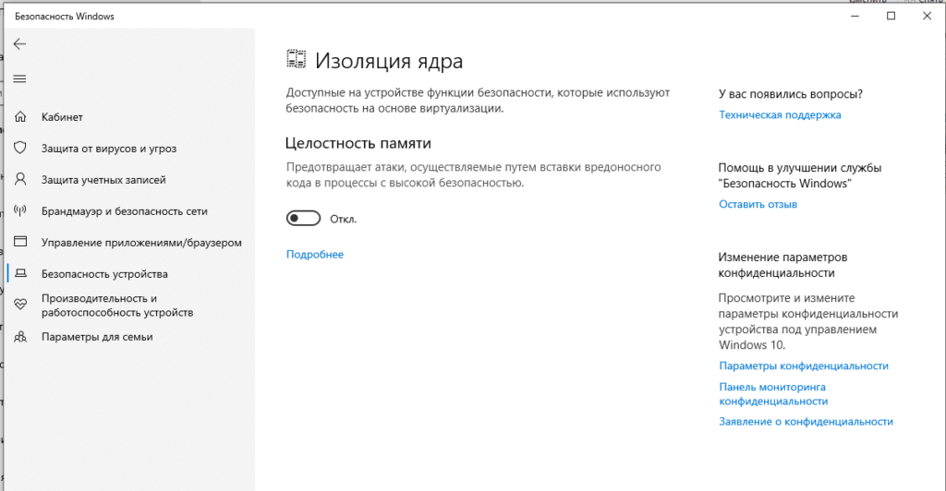Open Заявление о конфиденциальности link
This screenshot has height=491, width=946.
[x=806, y=422]
